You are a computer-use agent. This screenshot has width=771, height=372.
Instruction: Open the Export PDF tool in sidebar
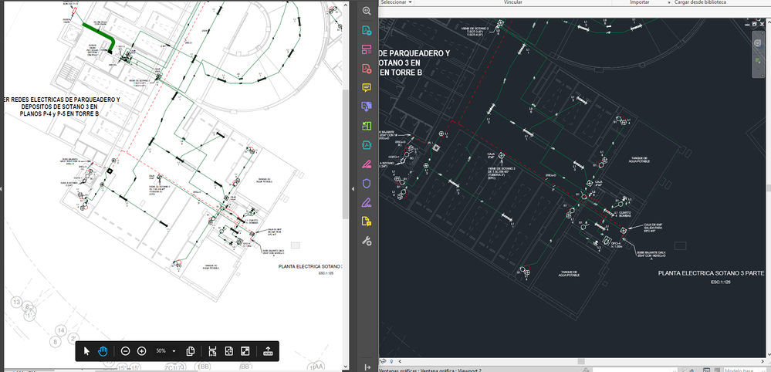pyautogui.click(x=367, y=30)
